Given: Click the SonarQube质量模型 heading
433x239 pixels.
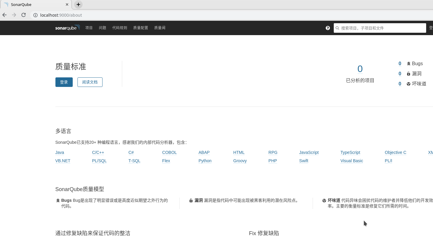Looking at the screenshot, I should click(80, 189).
